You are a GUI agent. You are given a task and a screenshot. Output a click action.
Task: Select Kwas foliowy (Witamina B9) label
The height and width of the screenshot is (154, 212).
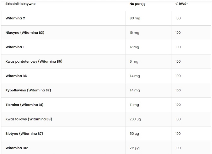[29, 119]
